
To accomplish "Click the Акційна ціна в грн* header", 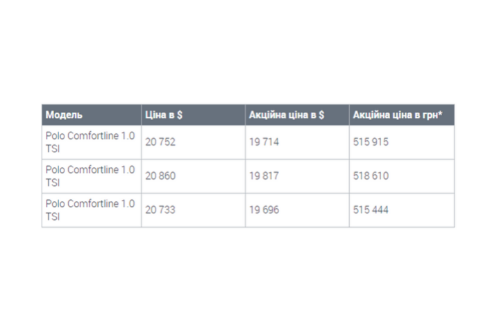I will [402, 114].
